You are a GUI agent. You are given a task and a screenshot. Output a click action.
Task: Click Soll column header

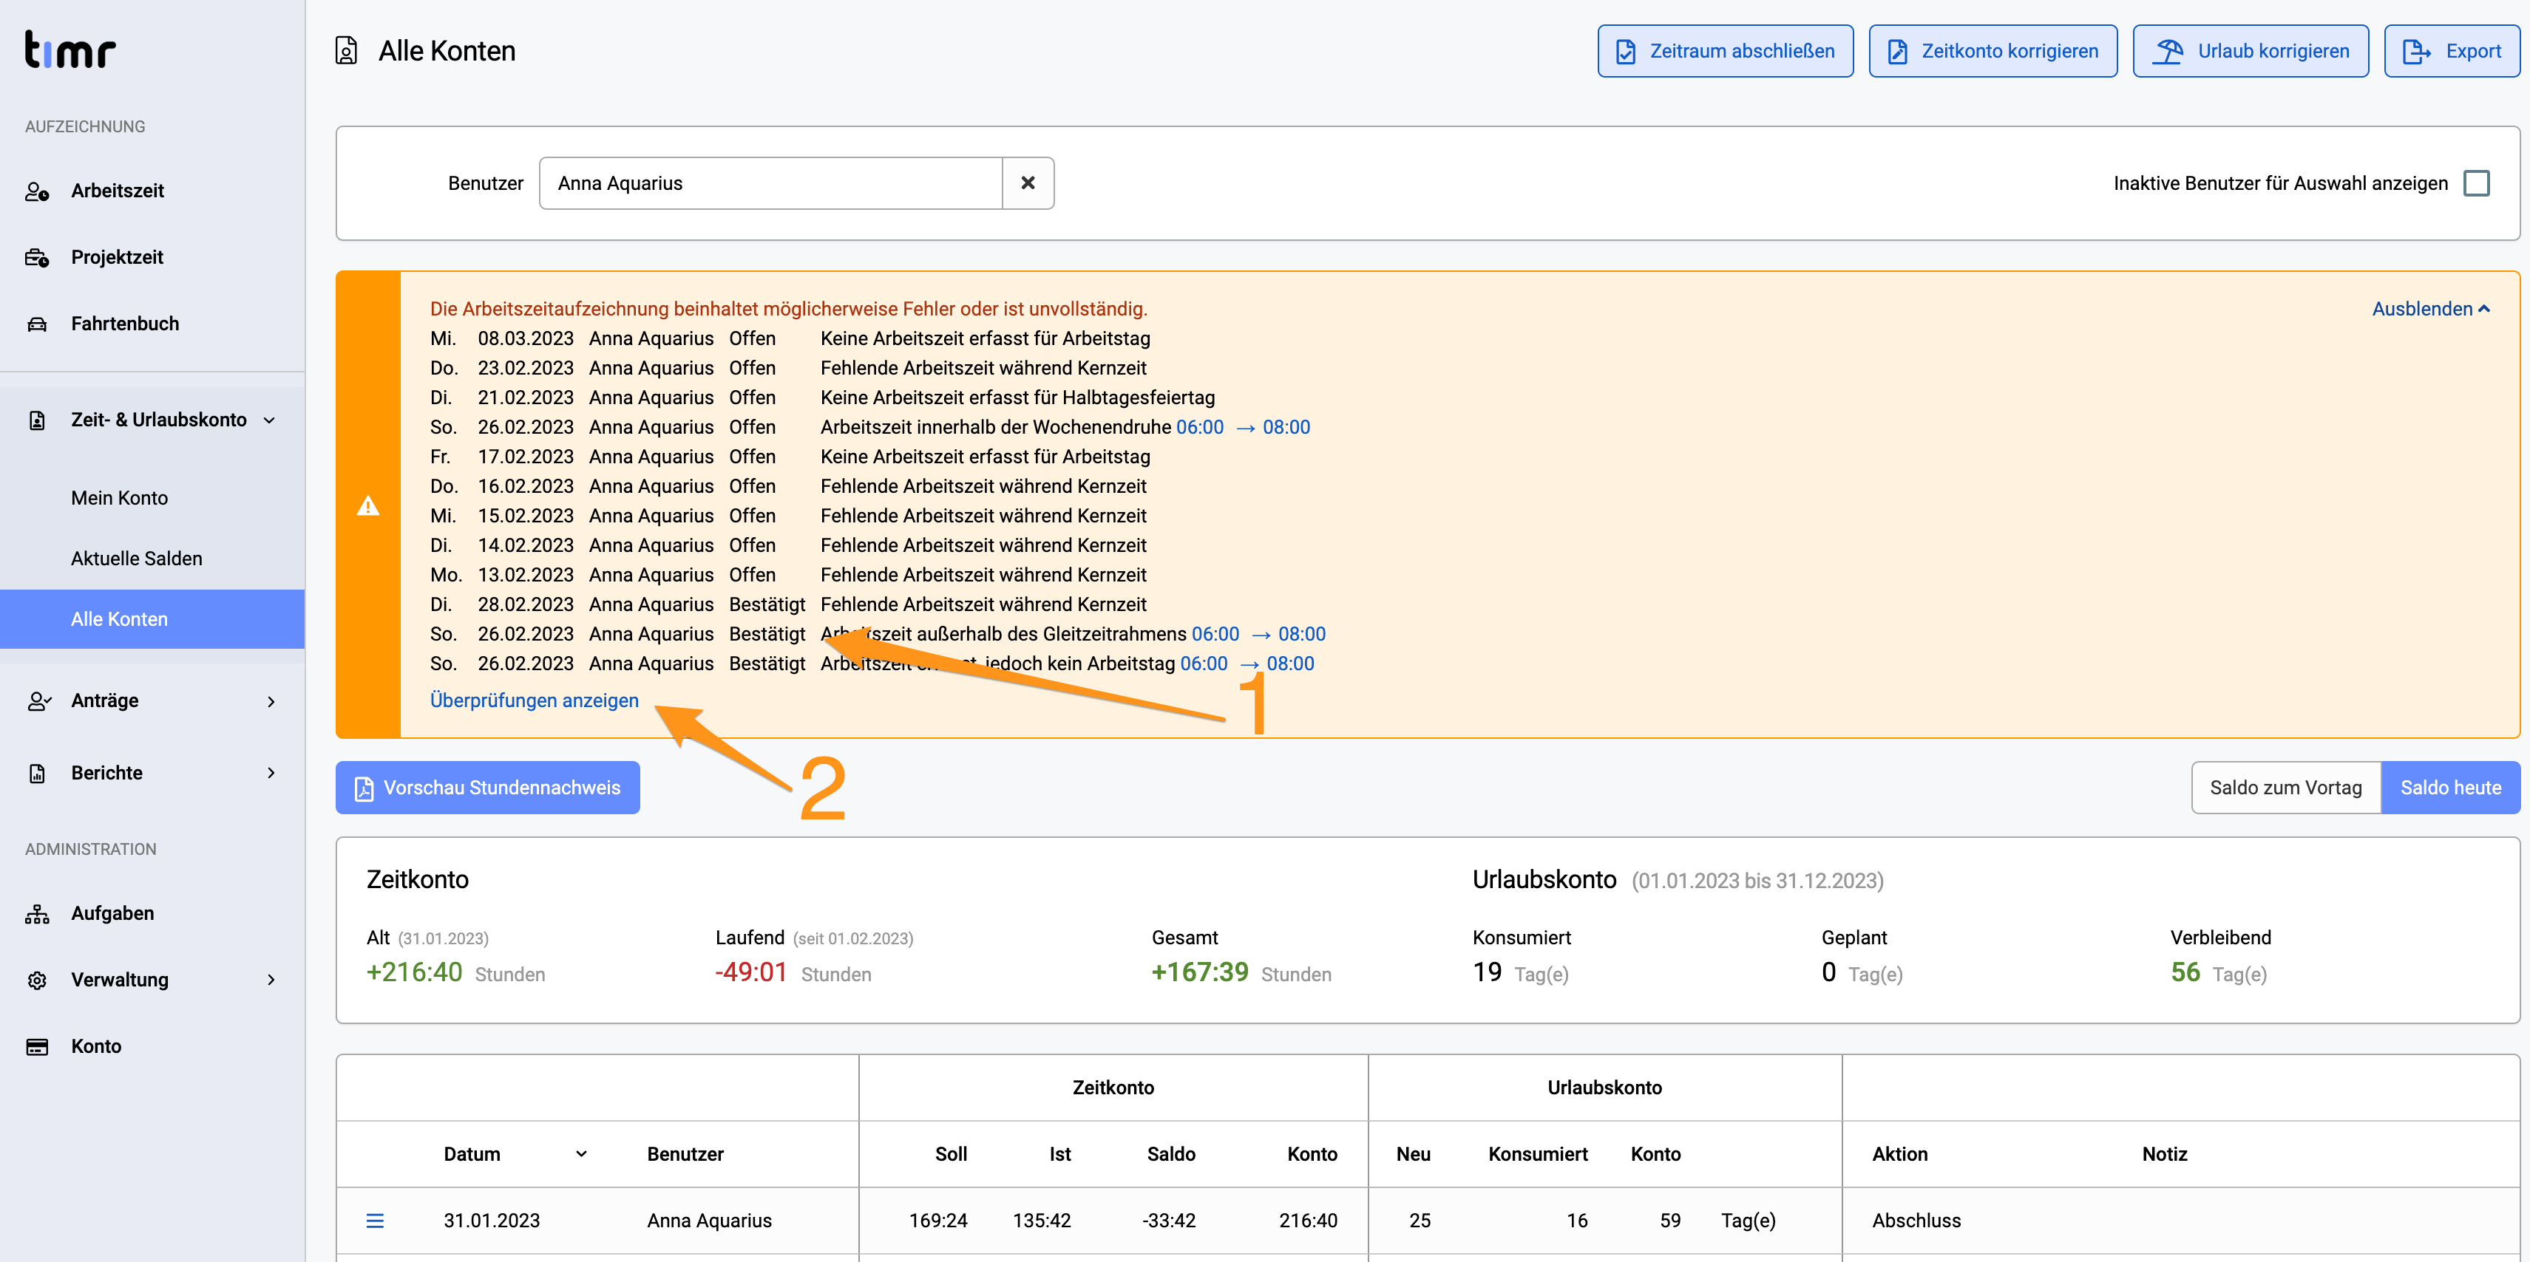point(951,1154)
